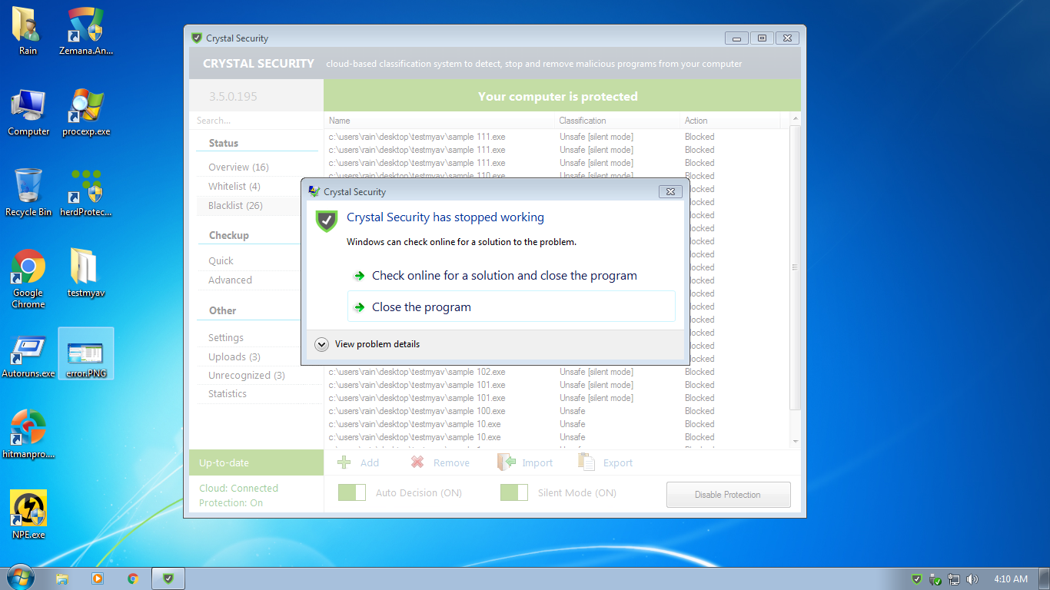Select the testmyav folder on desktop
Viewport: 1050px width, 590px height.
[x=85, y=273]
